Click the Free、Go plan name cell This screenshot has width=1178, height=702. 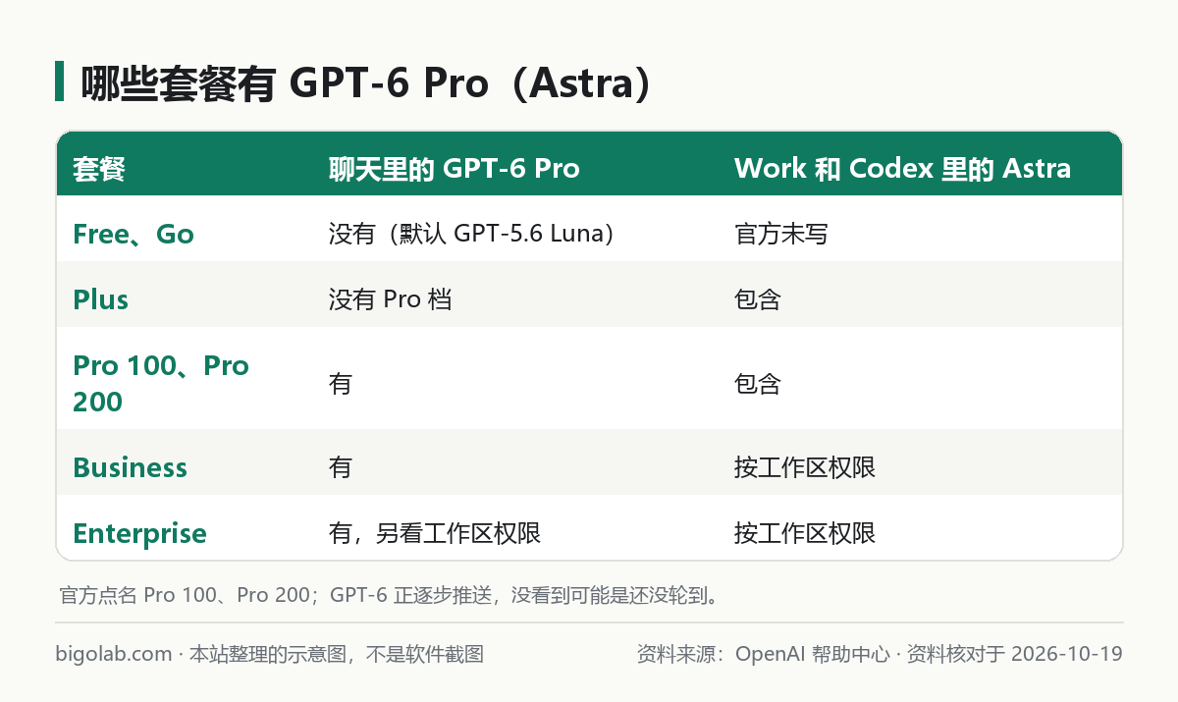coord(134,234)
